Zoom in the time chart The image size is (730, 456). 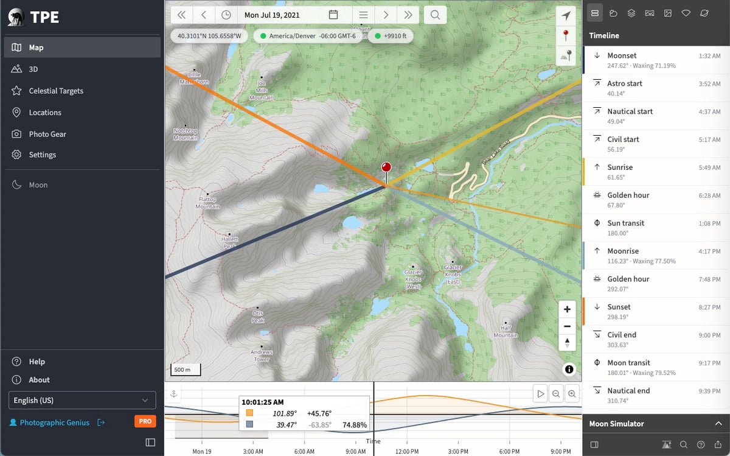(572, 394)
